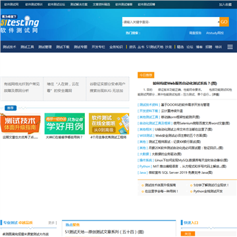
Task: Click the 调查报告 hot search link
Action: tap(196, 33)
